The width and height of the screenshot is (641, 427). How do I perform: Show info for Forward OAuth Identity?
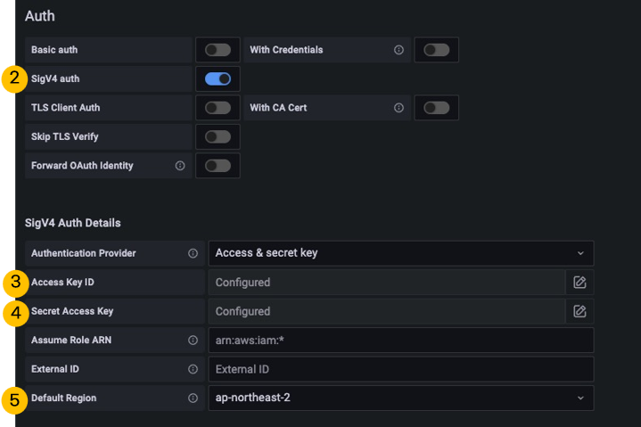180,166
